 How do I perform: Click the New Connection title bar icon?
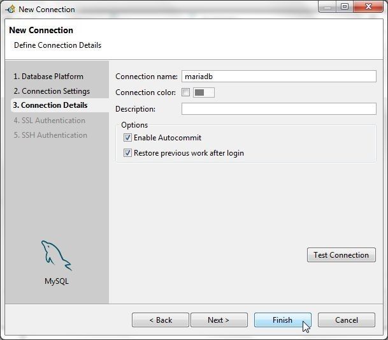pos(10,10)
